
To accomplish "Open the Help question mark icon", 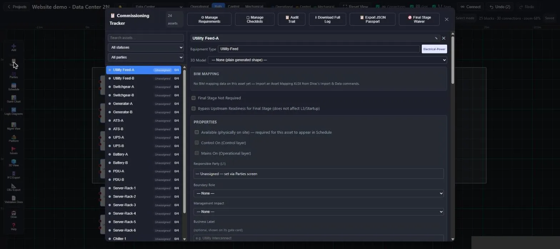I will 14,227.
